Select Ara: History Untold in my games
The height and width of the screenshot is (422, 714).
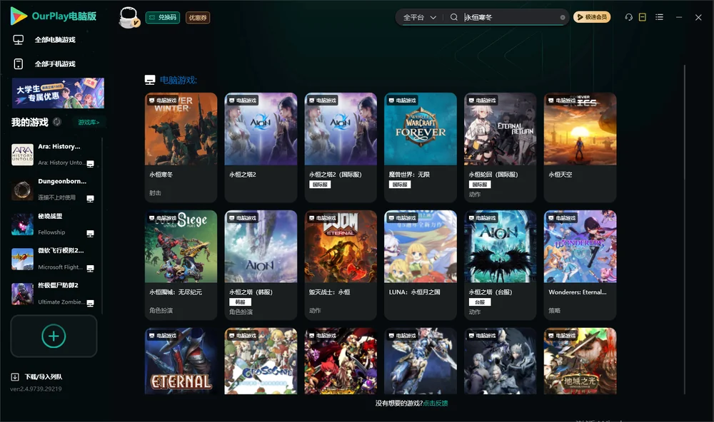click(x=53, y=155)
